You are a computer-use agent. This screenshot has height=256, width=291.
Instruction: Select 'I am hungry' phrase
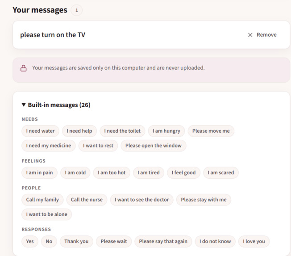(166, 131)
